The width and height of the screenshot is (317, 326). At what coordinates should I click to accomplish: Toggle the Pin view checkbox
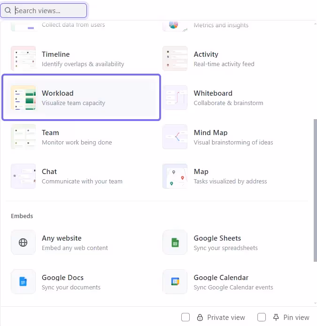click(262, 318)
